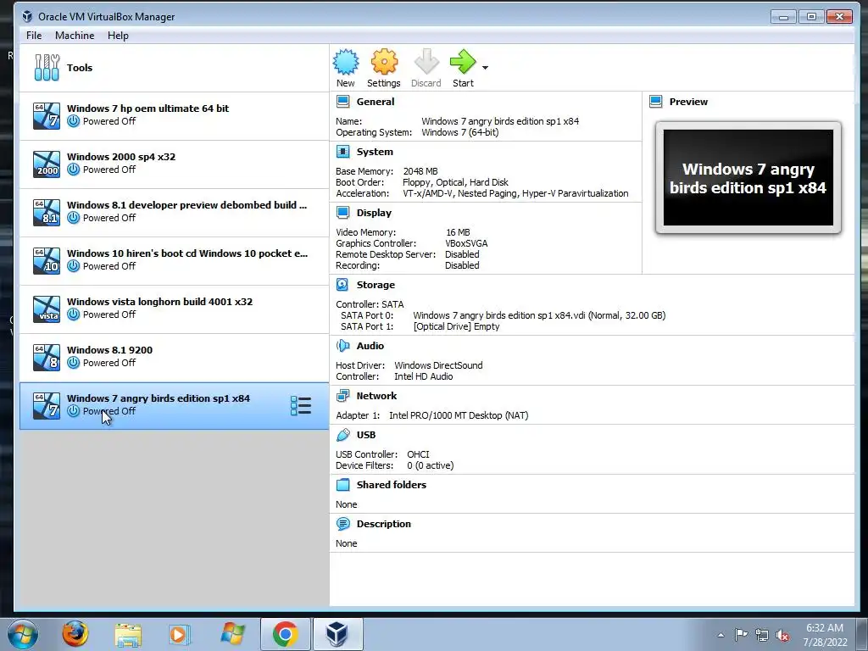Open the Windows Start orb
This screenshot has width=868, height=651.
[x=23, y=634]
